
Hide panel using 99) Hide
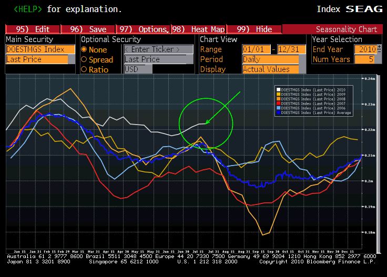[254, 29]
